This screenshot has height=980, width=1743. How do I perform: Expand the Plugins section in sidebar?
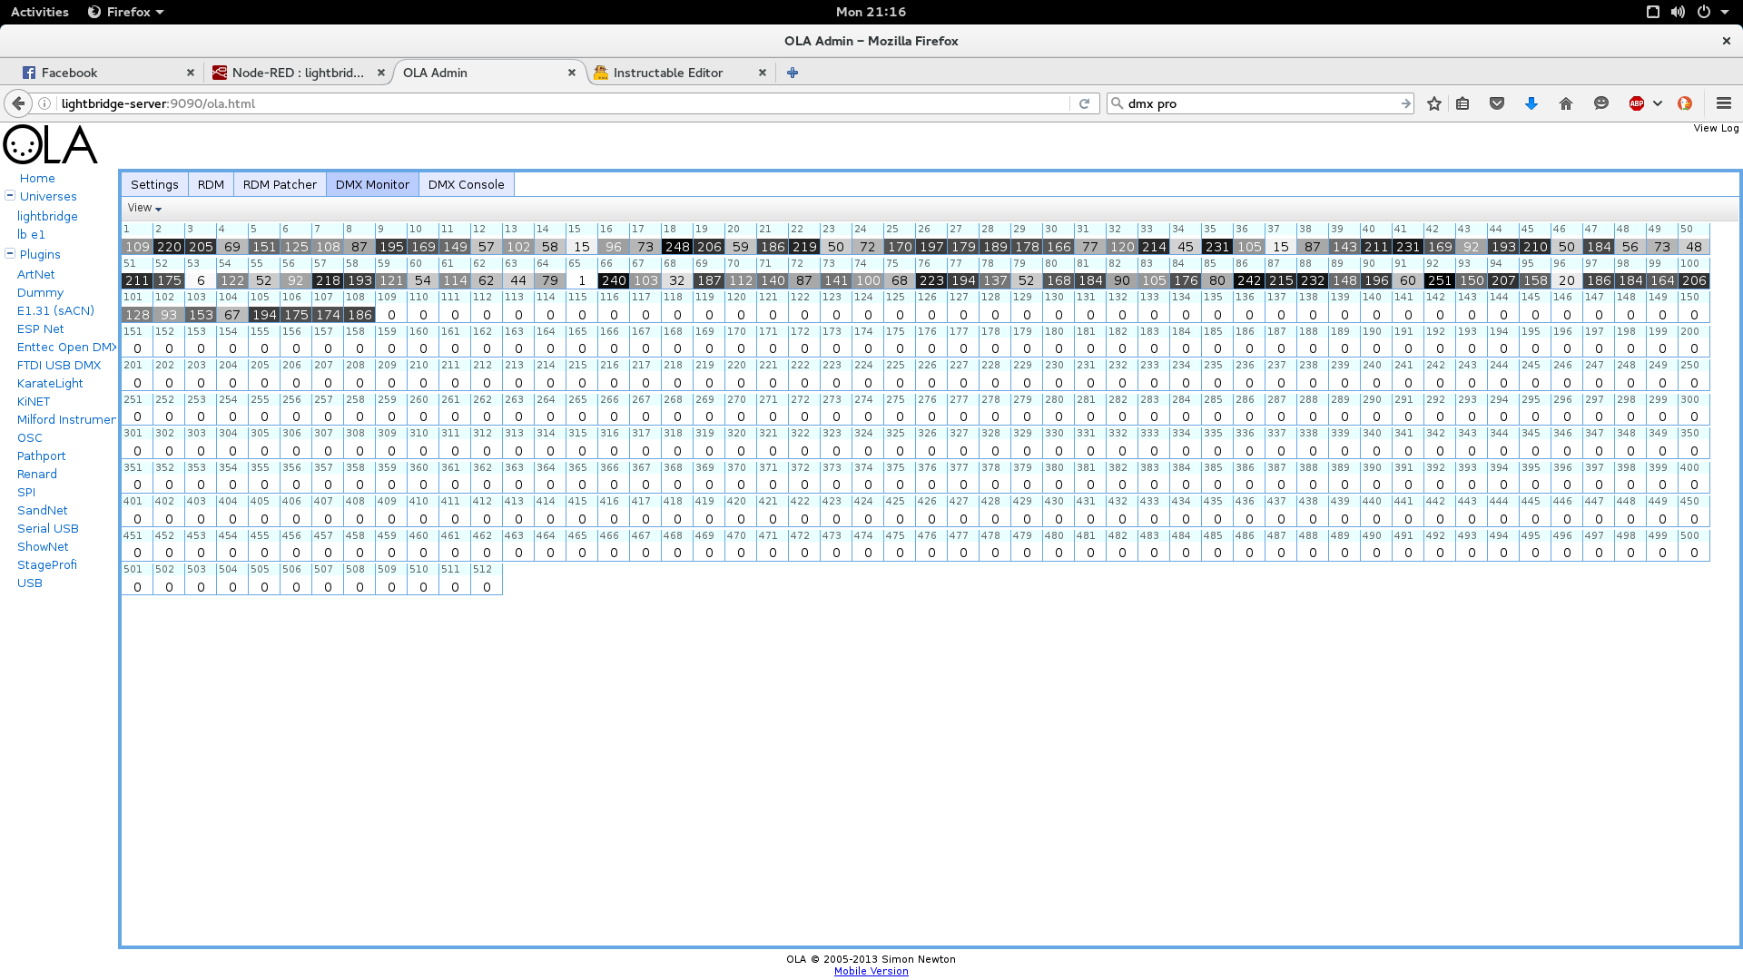(x=11, y=252)
